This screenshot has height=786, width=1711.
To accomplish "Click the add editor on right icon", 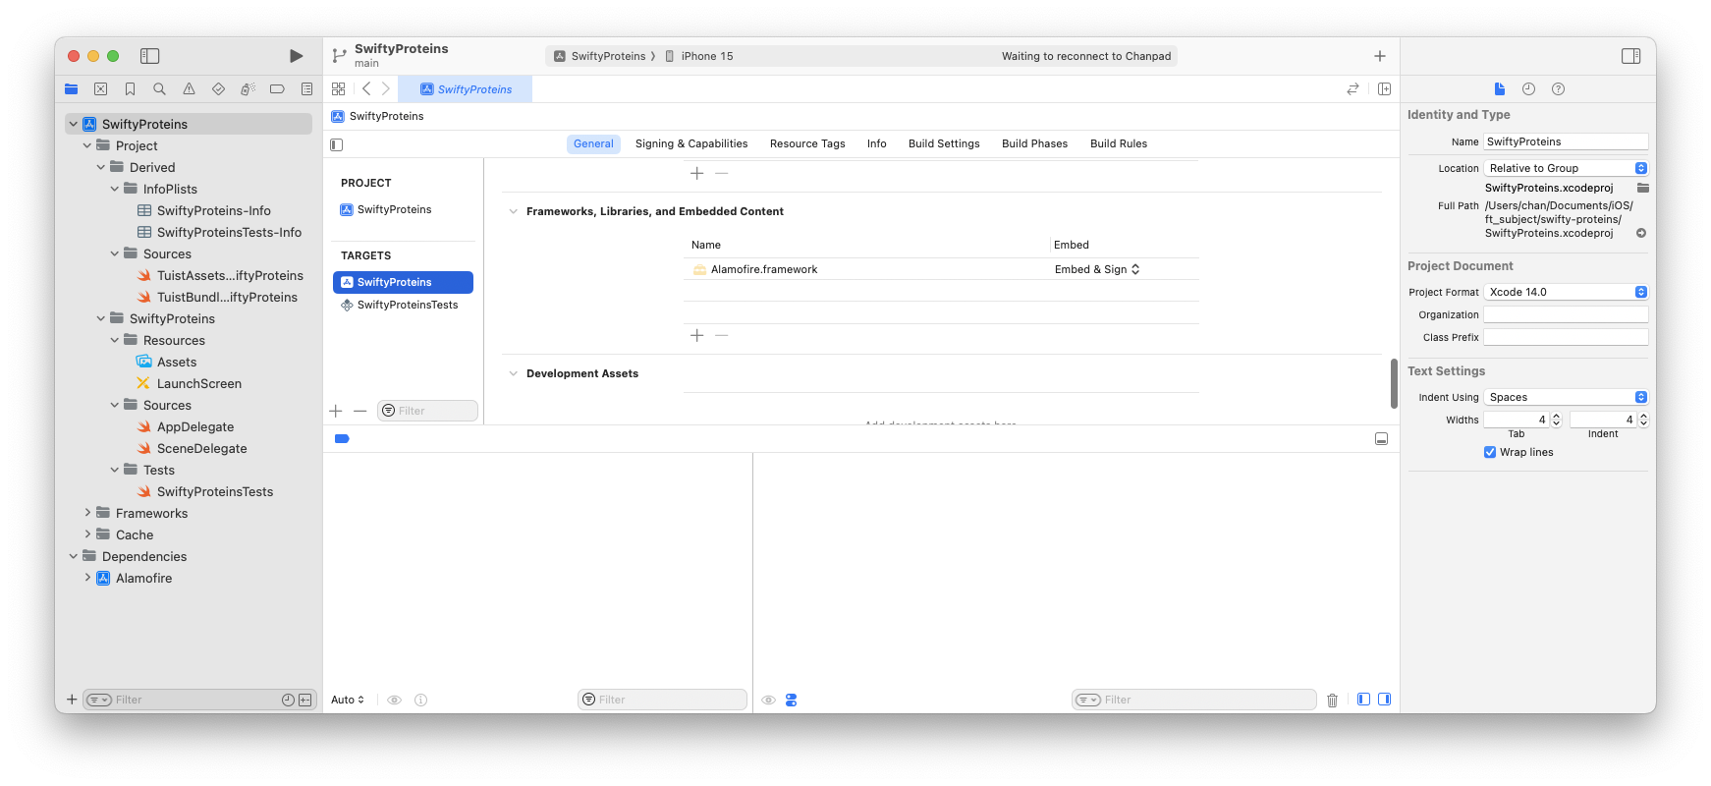I will click(1384, 88).
